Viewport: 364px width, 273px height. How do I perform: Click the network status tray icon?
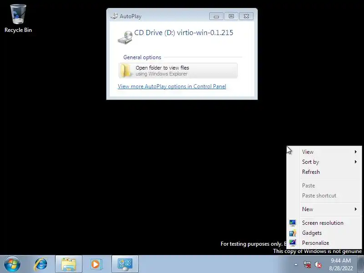pos(307,264)
